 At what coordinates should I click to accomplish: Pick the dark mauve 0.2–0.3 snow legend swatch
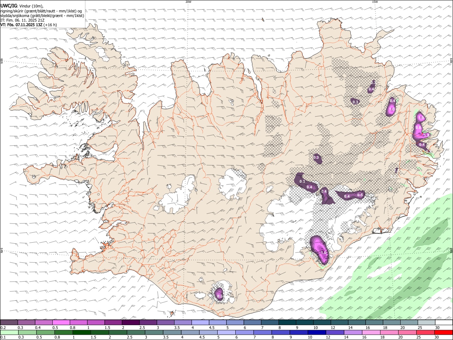click(x=9, y=322)
